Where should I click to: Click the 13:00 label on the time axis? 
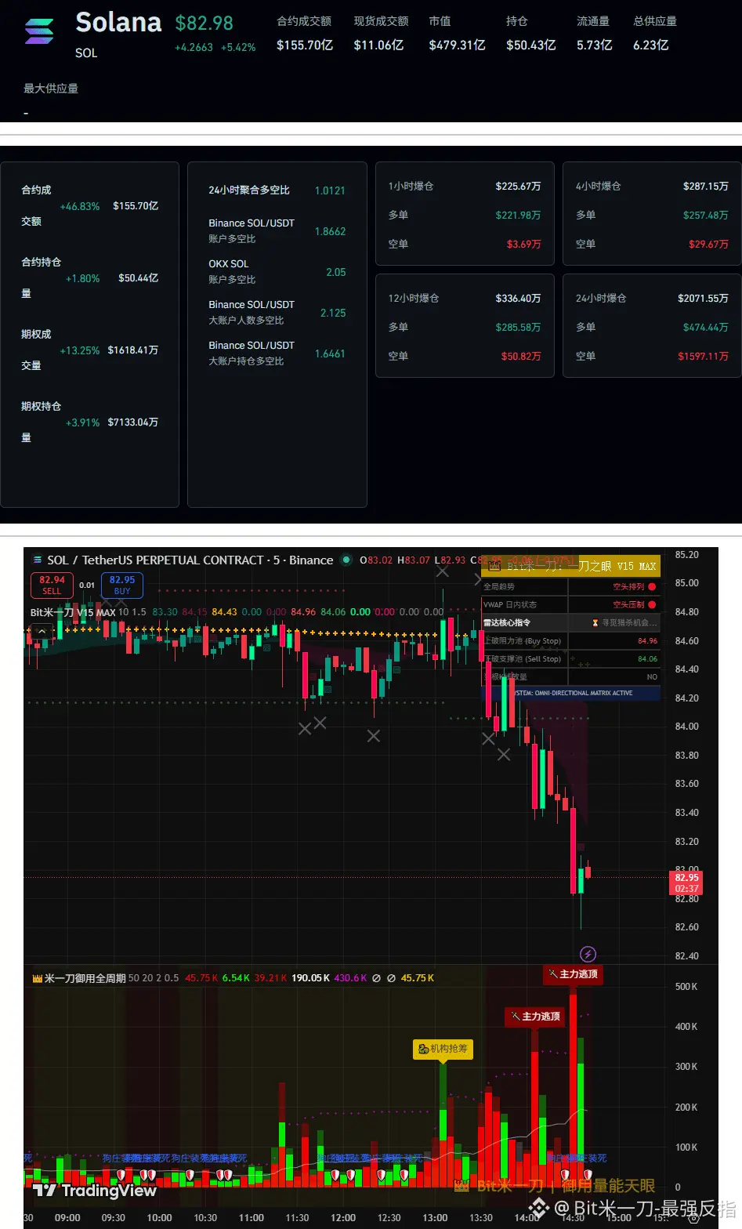click(435, 1217)
